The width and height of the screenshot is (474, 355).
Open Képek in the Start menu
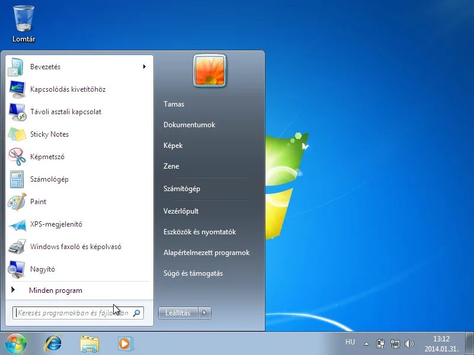coord(173,146)
